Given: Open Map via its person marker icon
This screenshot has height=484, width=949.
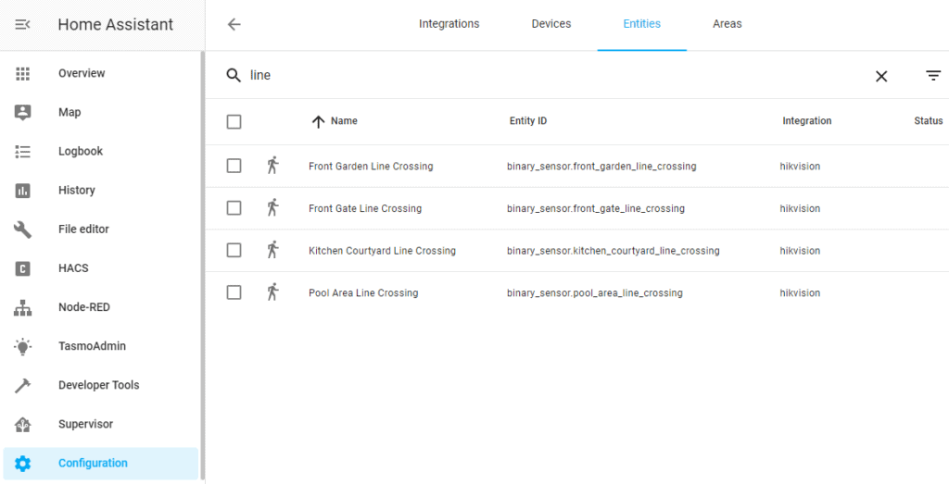Looking at the screenshot, I should [22, 112].
